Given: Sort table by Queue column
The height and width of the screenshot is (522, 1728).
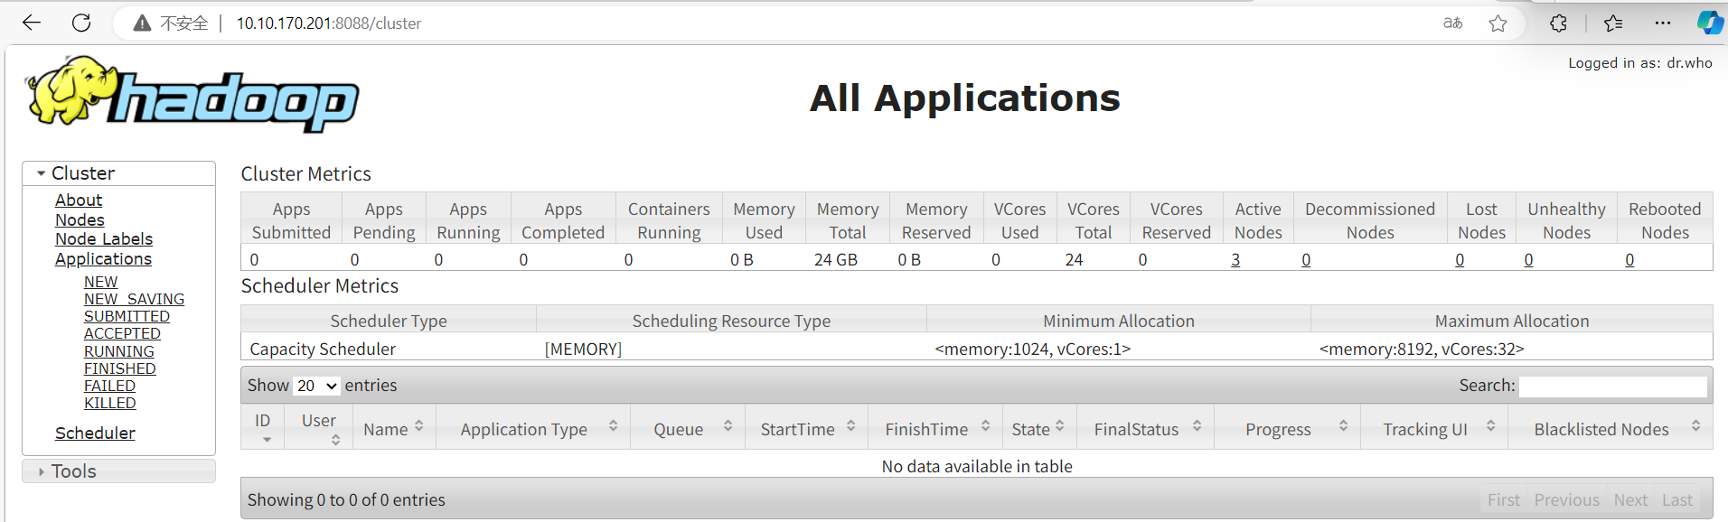Looking at the screenshot, I should [688, 427].
